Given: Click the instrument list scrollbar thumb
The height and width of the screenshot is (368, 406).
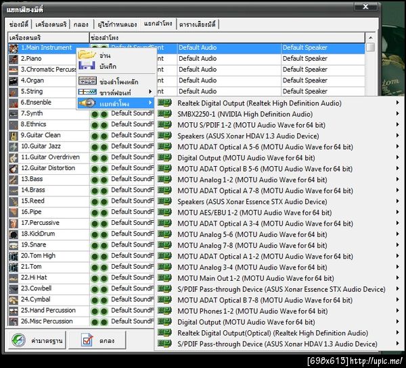Looking at the screenshot, I should click(371, 47).
